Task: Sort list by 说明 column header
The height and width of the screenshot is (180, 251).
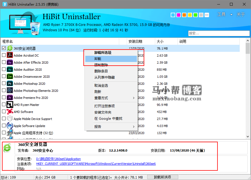Action: click(x=208, y=41)
